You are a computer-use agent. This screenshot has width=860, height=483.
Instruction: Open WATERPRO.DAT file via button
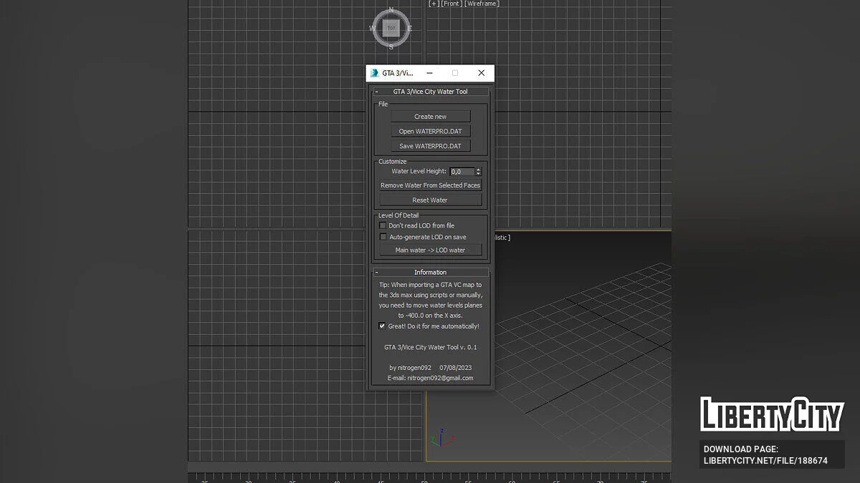430,132
